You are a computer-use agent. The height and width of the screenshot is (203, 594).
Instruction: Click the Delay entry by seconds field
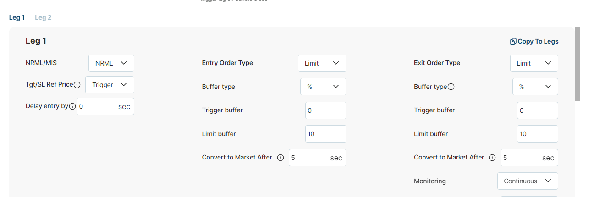pyautogui.click(x=97, y=106)
